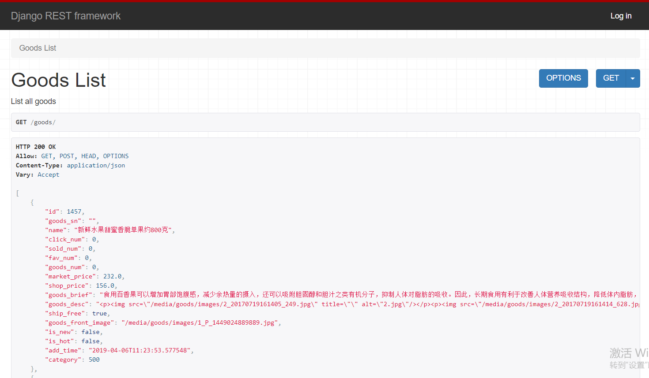The image size is (649, 378).
Task: Click the goods_desc HTML string
Action: 368,304
